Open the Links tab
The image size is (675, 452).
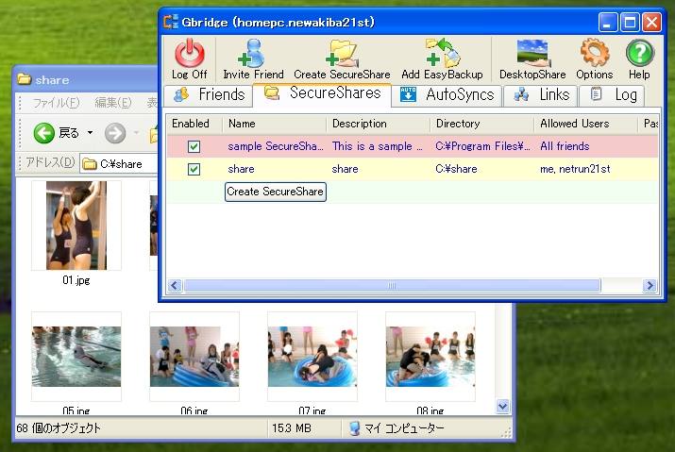click(x=541, y=94)
